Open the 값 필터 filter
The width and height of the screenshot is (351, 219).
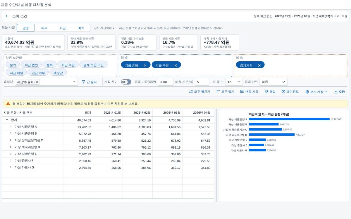tap(89, 82)
